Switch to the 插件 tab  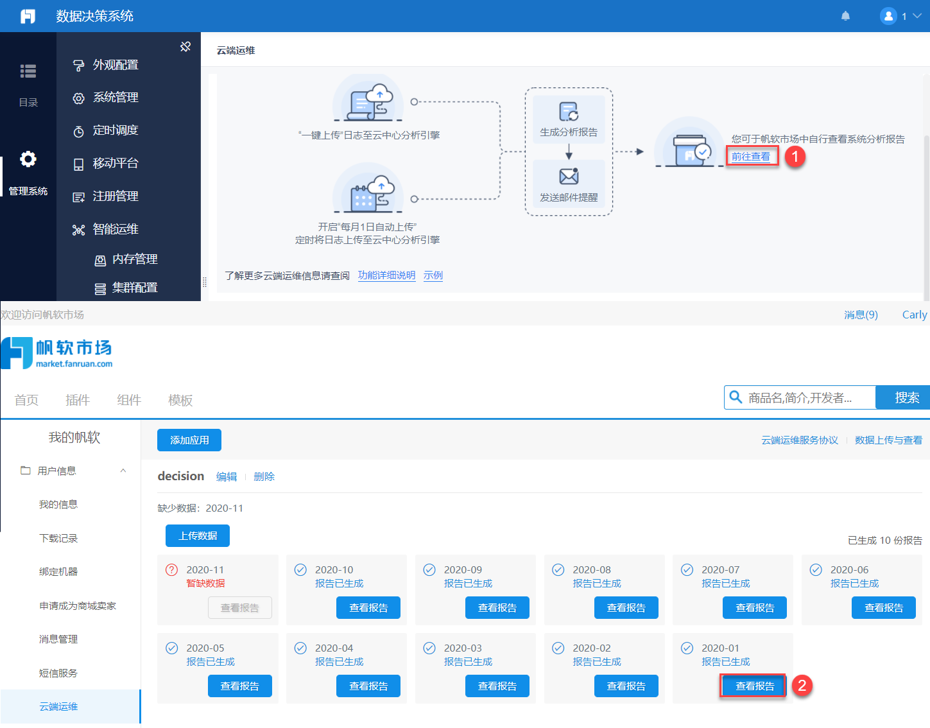[78, 400]
